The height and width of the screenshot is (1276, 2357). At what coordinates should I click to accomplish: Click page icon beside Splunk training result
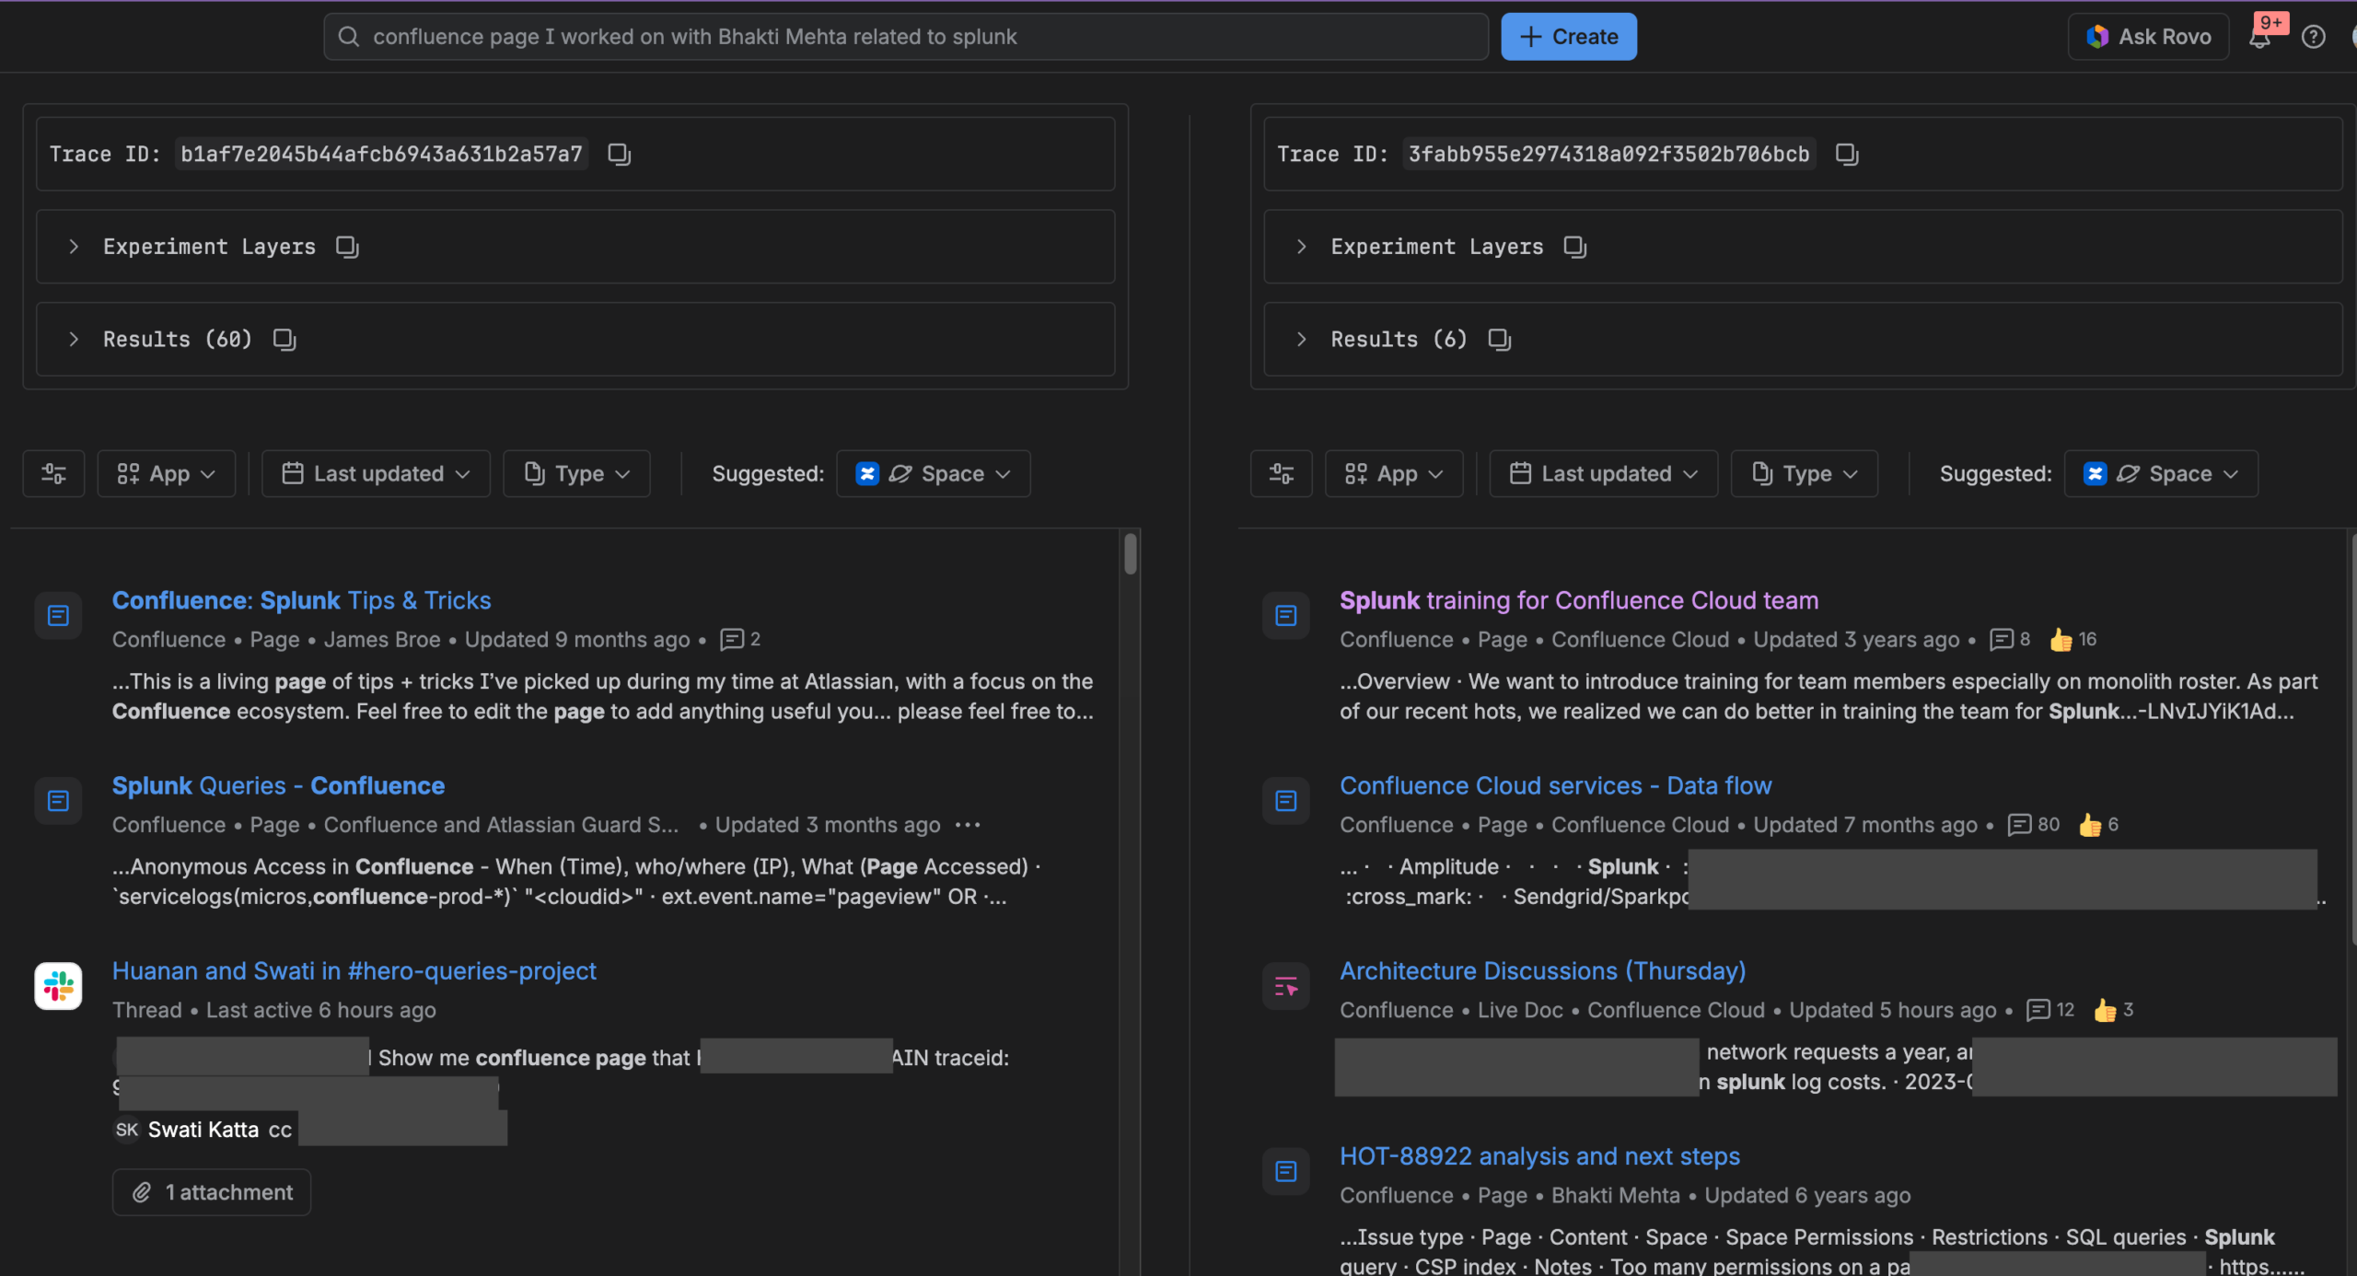1286,615
